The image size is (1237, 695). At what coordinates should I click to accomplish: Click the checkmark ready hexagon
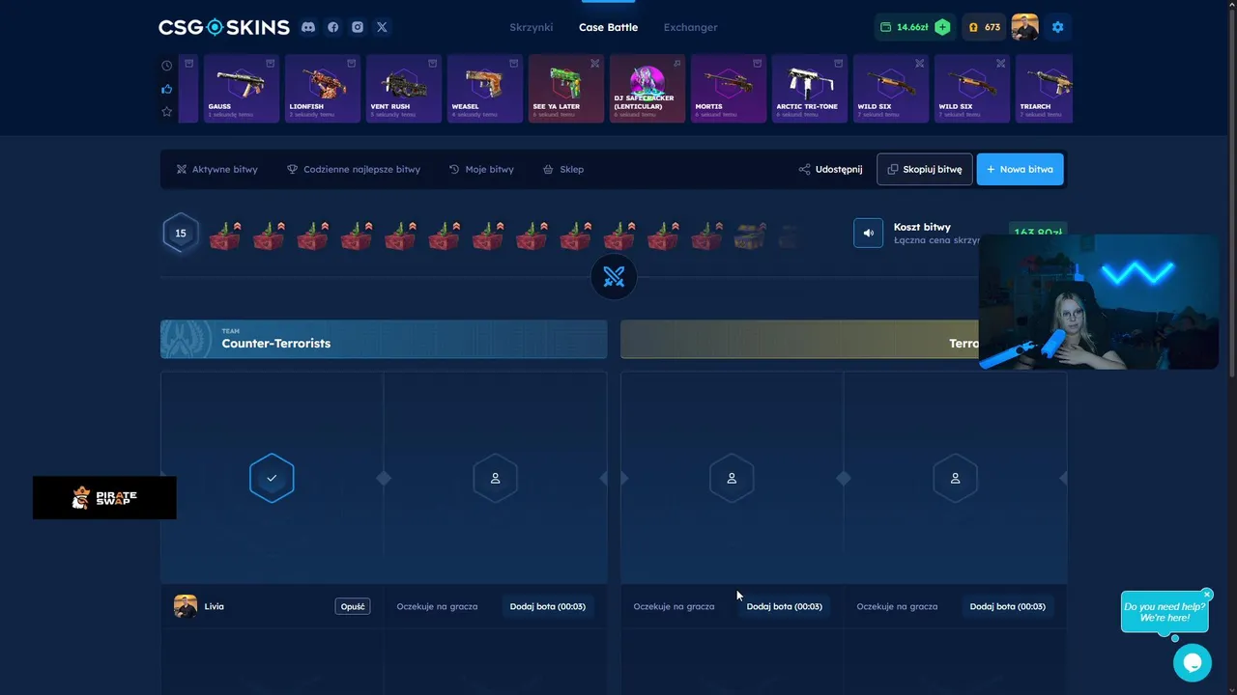click(x=272, y=478)
